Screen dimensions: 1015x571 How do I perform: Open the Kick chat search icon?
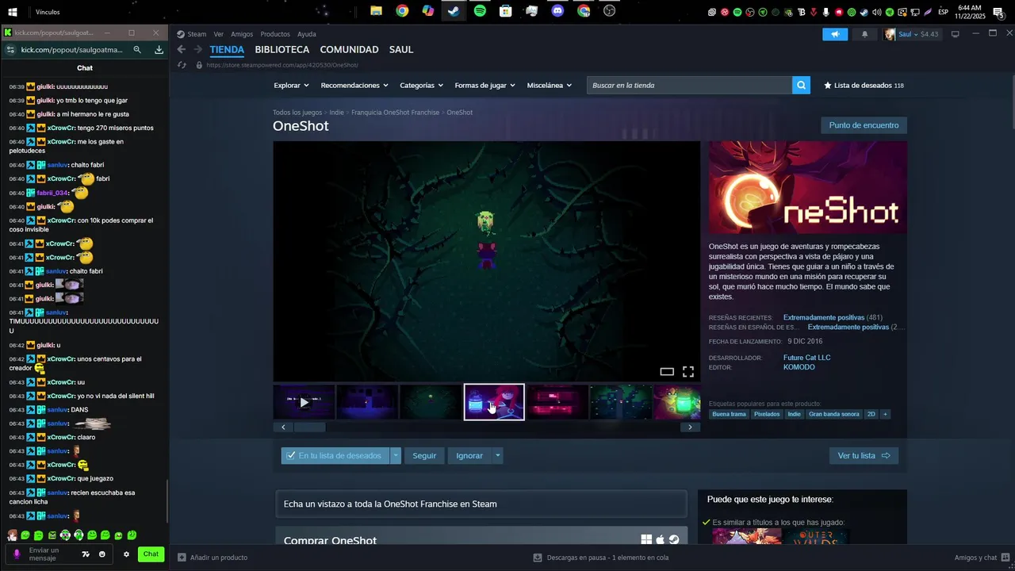[x=137, y=49]
